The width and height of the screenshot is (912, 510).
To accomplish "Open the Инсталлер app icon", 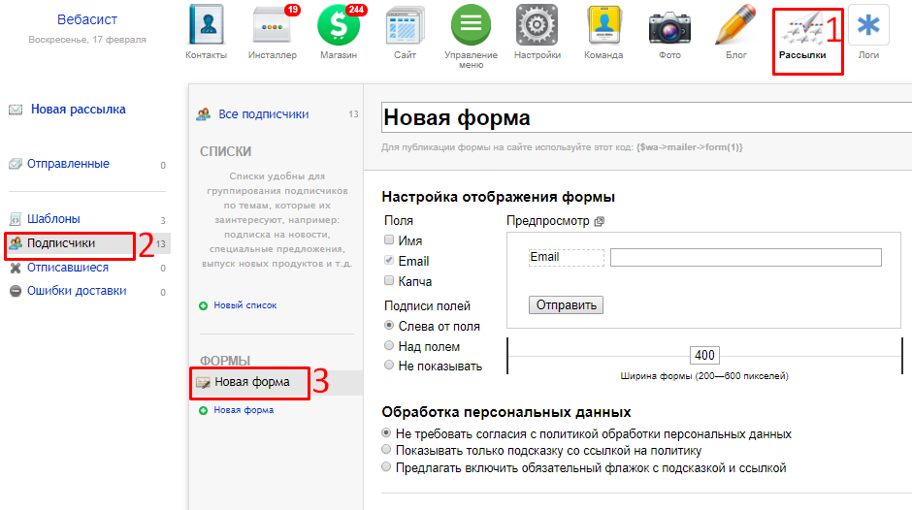I will pos(273,25).
